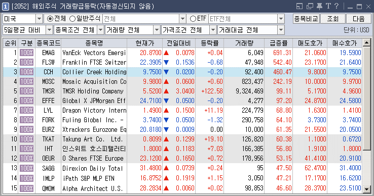
Task: Click the 100% badge in the OEUR row
Action: tap(26, 159)
